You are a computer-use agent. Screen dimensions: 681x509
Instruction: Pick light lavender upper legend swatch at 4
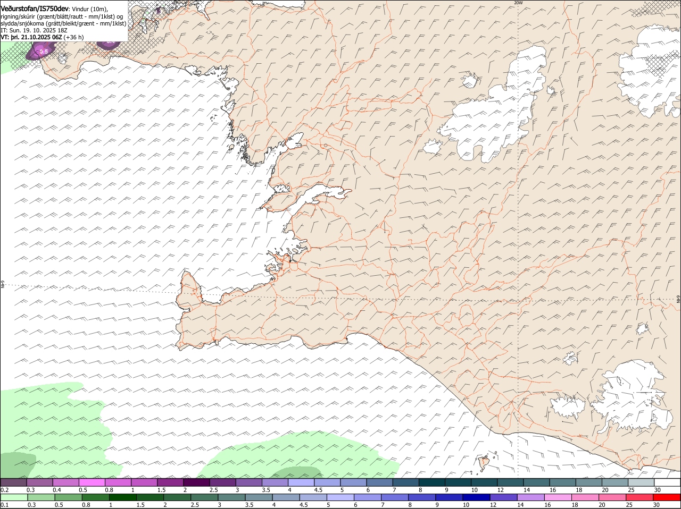301,482
